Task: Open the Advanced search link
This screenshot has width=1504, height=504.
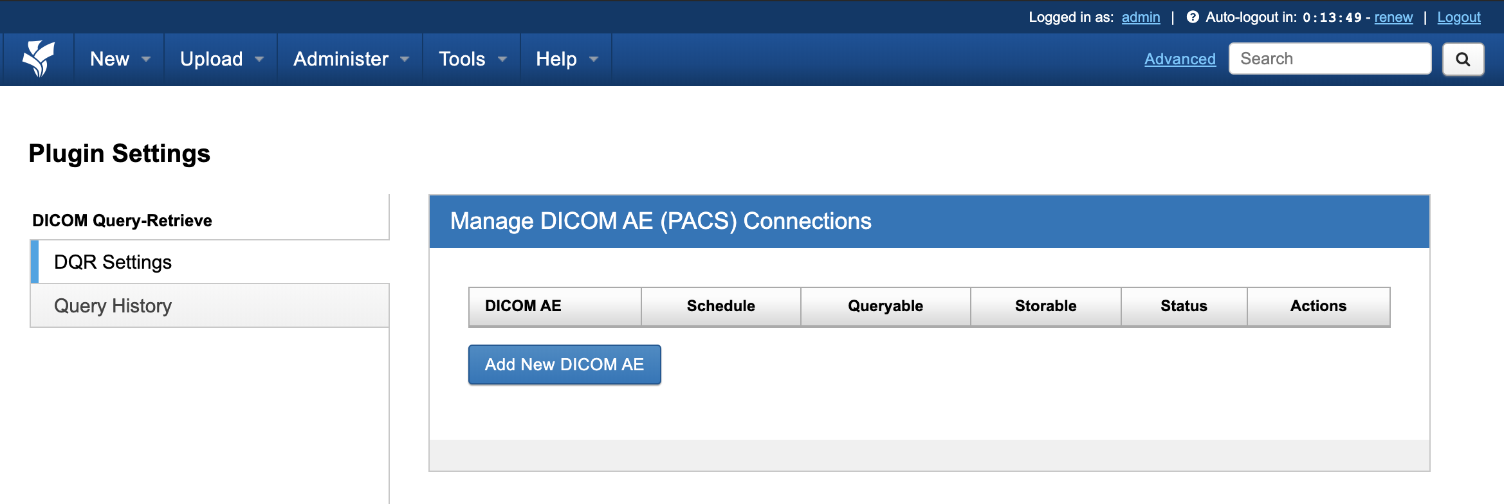Action: 1180,59
